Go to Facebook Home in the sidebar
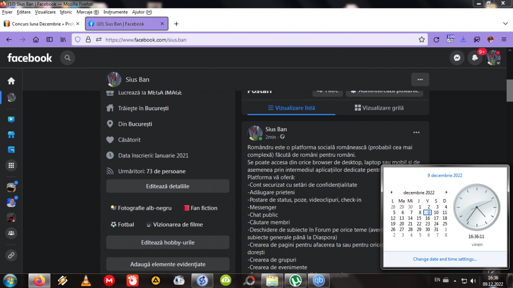 (x=11, y=81)
